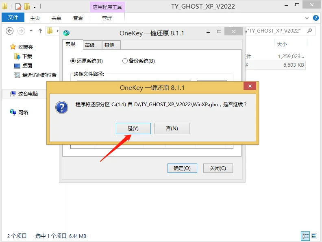The image size is (322, 242).
Task: Confirm restore with the 是(Y) button
Action: pyautogui.click(x=133, y=129)
